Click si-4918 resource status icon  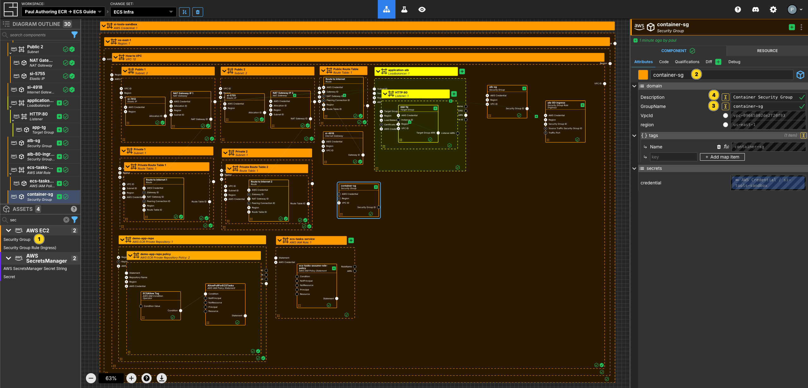tap(72, 90)
